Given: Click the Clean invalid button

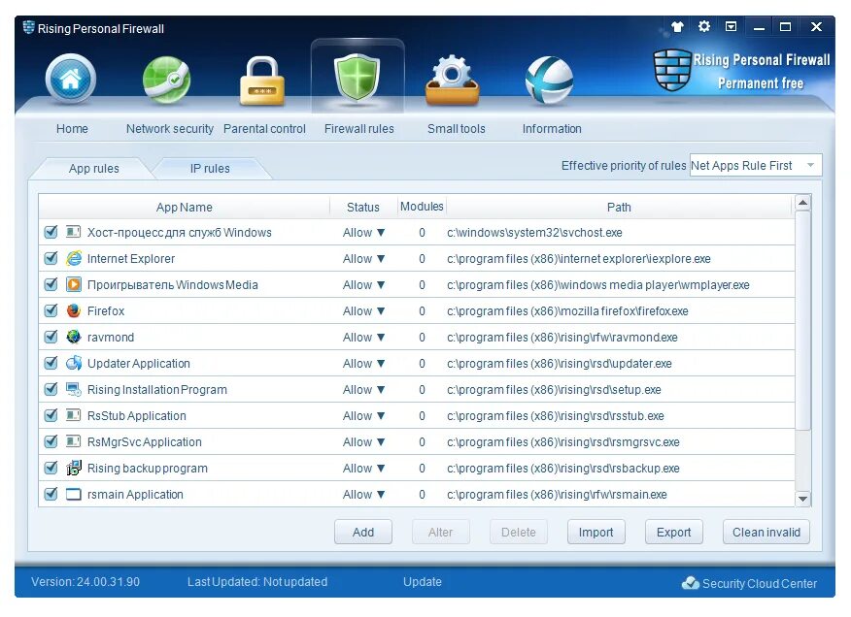Looking at the screenshot, I should 766,532.
